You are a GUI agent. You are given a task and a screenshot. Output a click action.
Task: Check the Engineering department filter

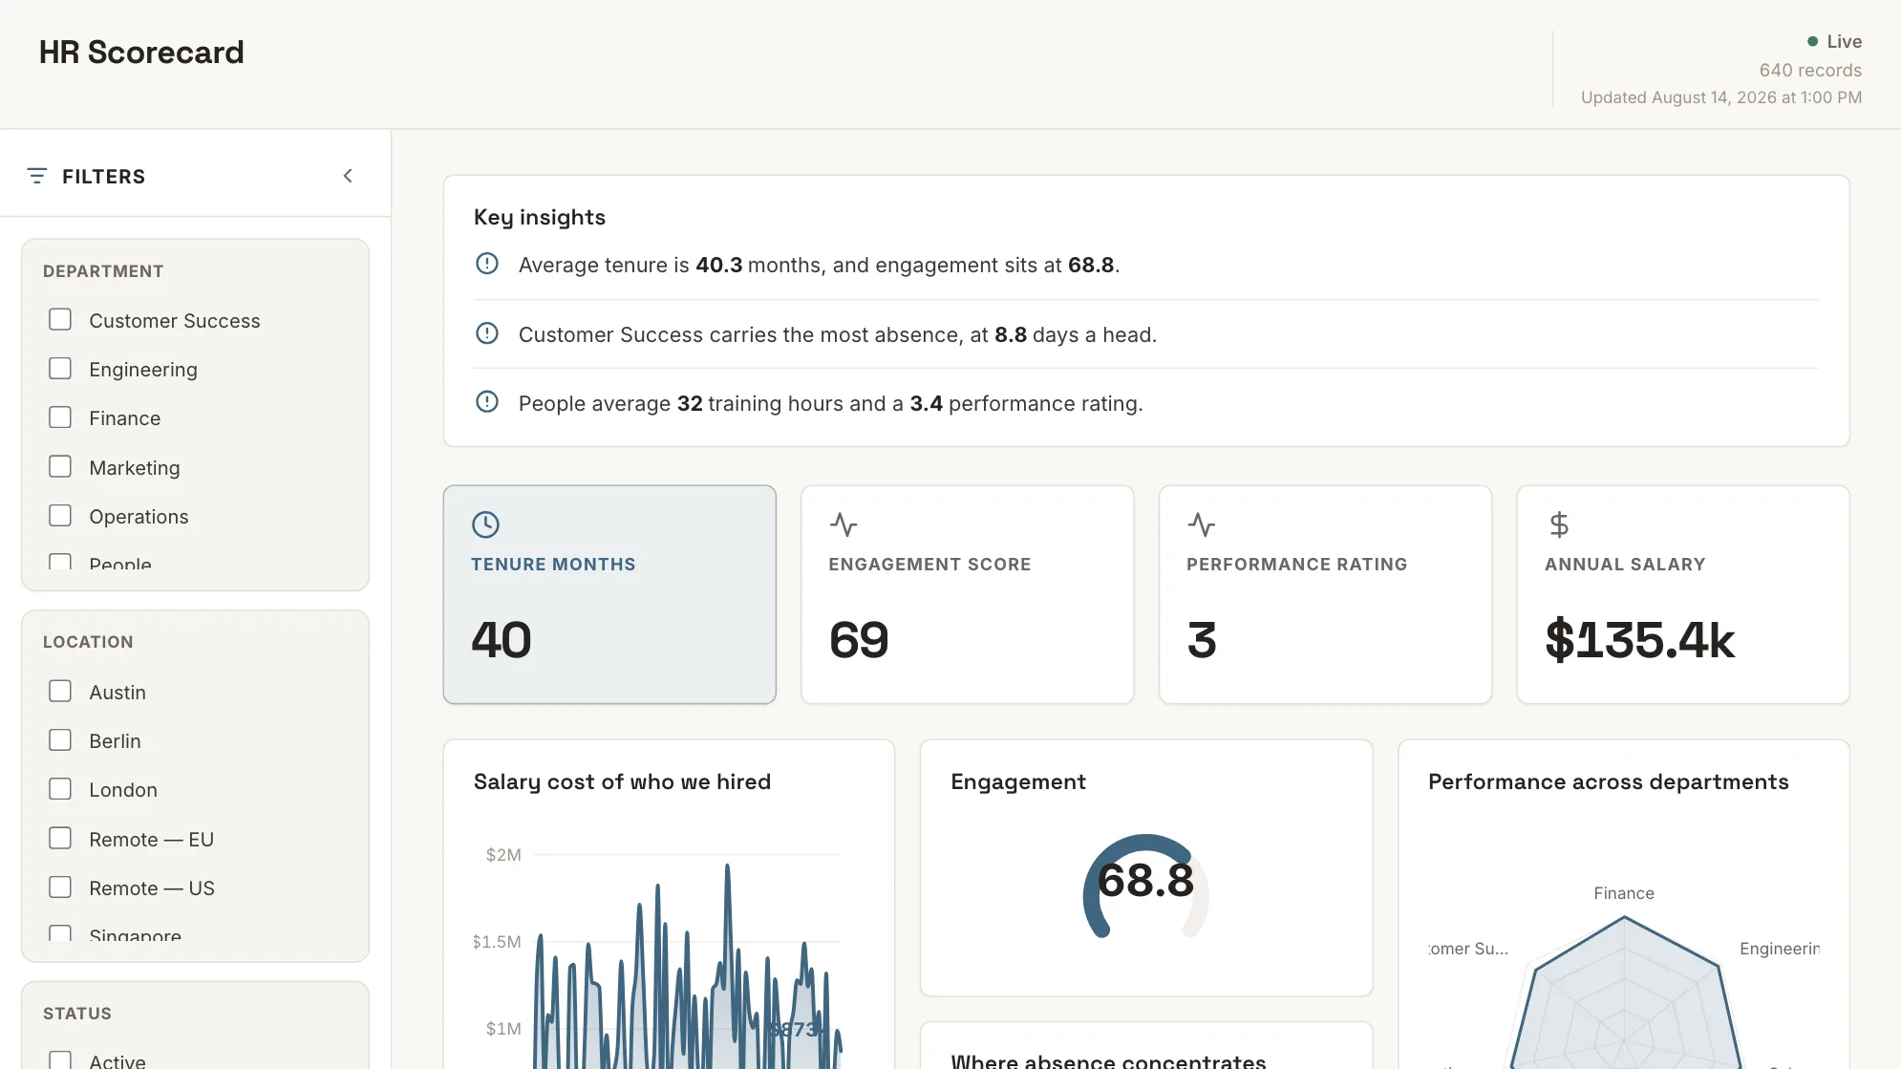tap(60, 369)
